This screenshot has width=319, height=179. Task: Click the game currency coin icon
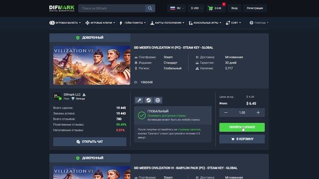pyautogui.click(x=52, y=23)
